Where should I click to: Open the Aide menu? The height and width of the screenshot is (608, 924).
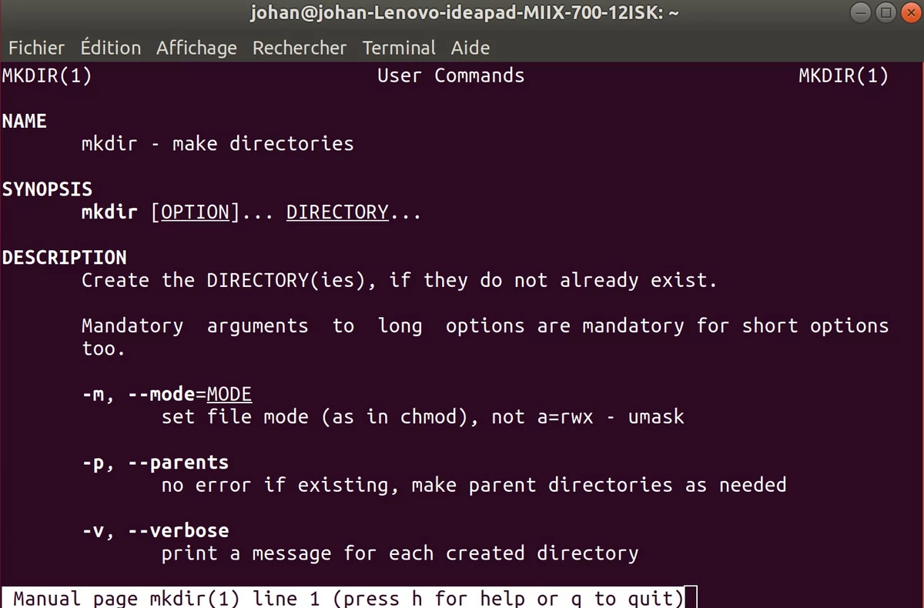[x=470, y=48]
